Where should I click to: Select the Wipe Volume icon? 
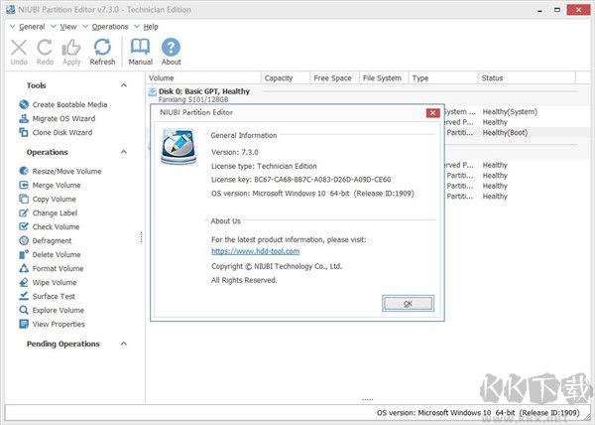[24, 282]
